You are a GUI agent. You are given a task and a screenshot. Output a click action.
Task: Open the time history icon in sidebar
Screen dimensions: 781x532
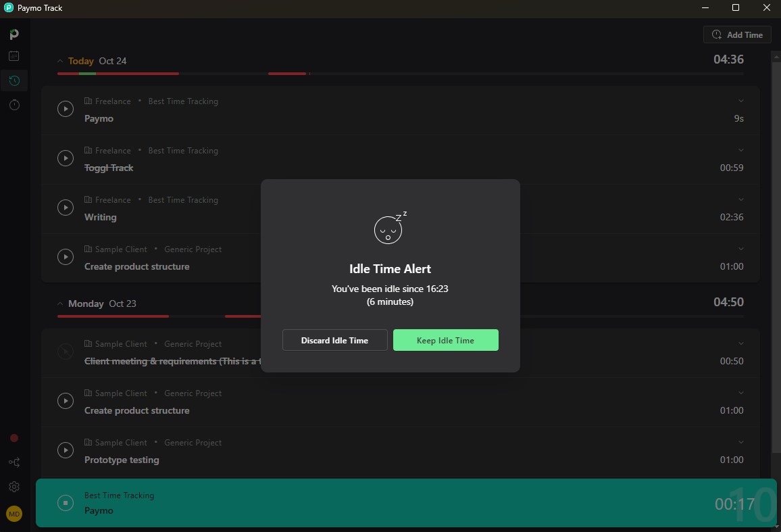14,81
